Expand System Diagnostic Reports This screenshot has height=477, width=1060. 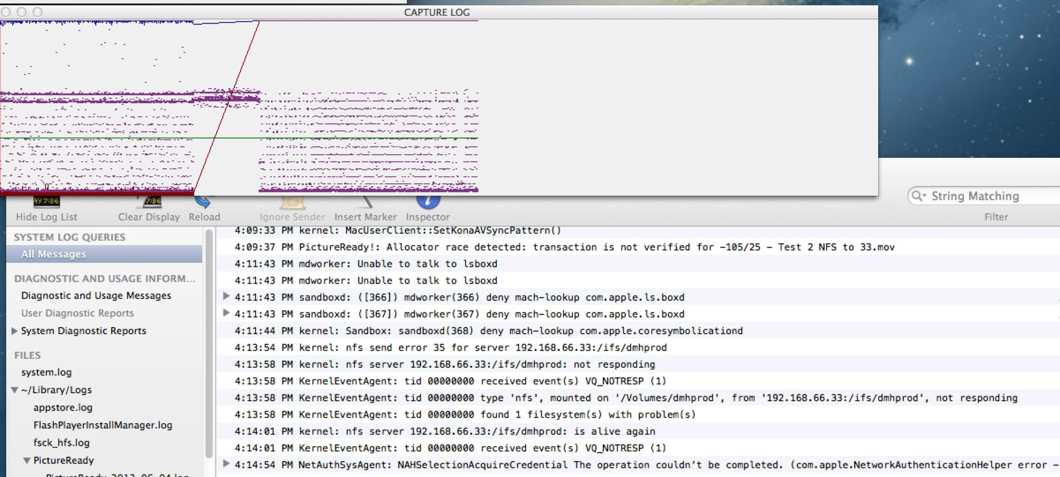[14, 331]
